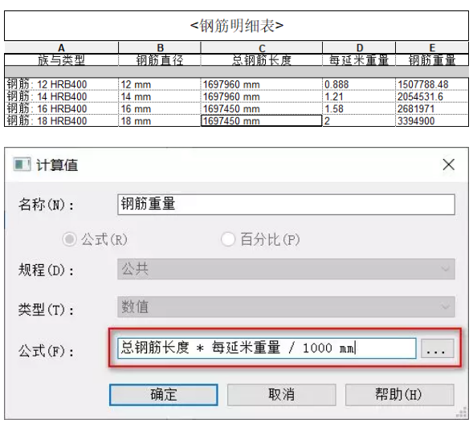
Task: Open 帮助(H) help button
Action: [400, 395]
